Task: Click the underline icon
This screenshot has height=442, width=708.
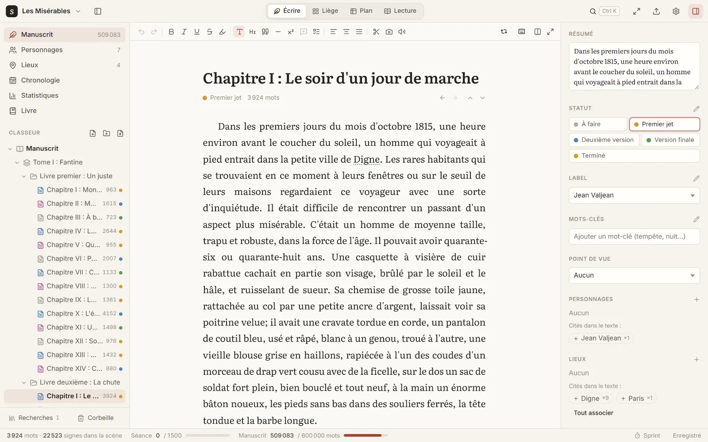Action: tap(197, 32)
